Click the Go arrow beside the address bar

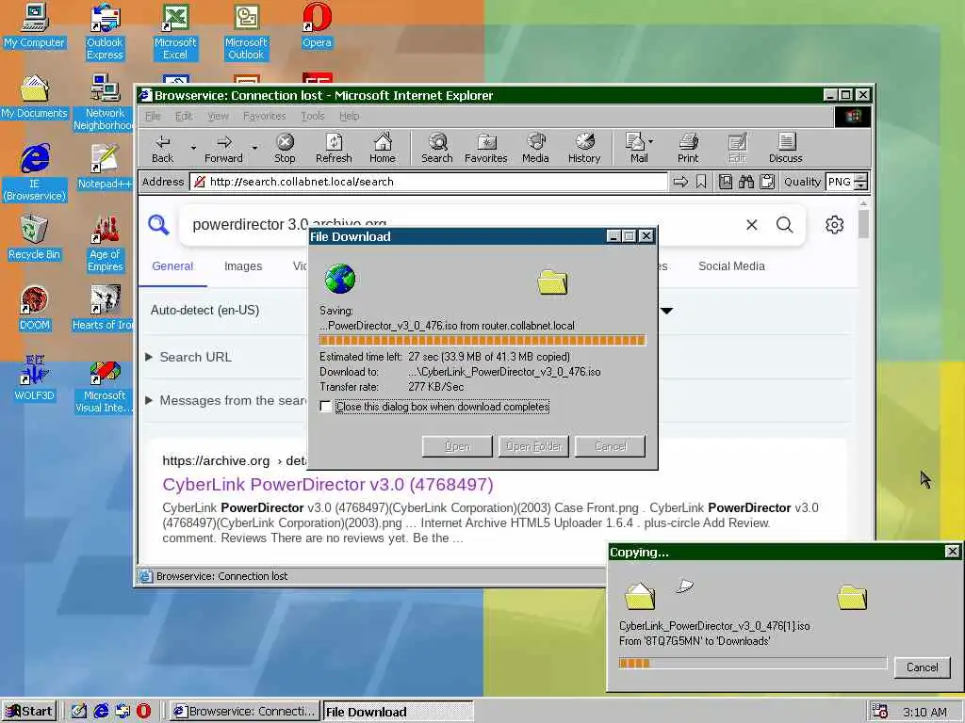click(x=680, y=182)
